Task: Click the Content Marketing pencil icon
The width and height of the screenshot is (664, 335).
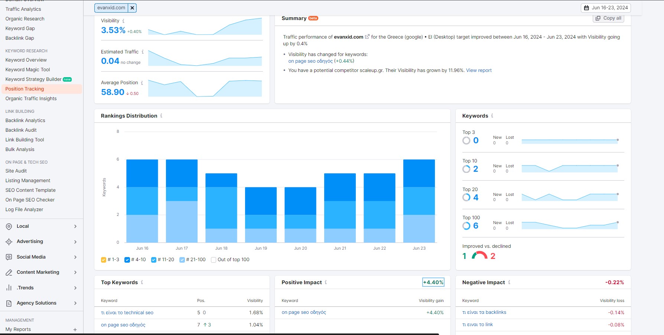Action: pyautogui.click(x=9, y=273)
